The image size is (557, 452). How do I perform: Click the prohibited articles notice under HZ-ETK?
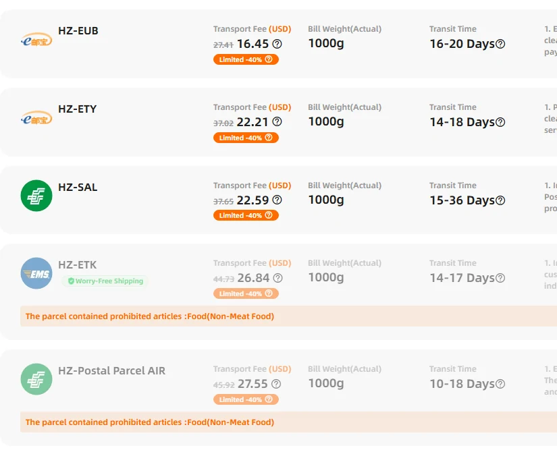(x=288, y=316)
